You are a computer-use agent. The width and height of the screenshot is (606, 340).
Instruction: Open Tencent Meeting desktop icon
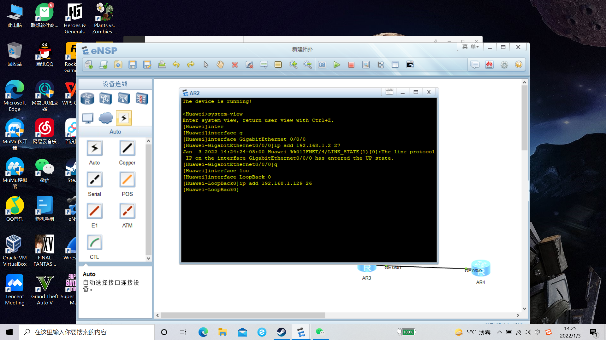[x=15, y=290]
